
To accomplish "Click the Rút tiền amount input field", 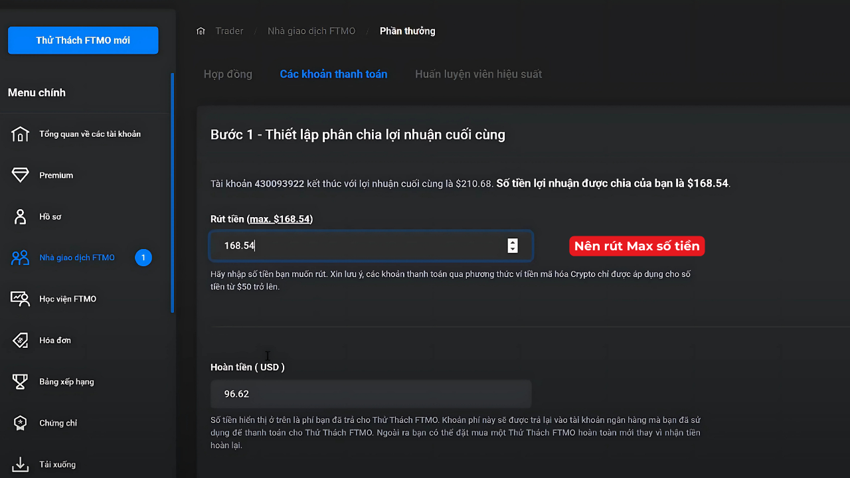I will pos(359,246).
